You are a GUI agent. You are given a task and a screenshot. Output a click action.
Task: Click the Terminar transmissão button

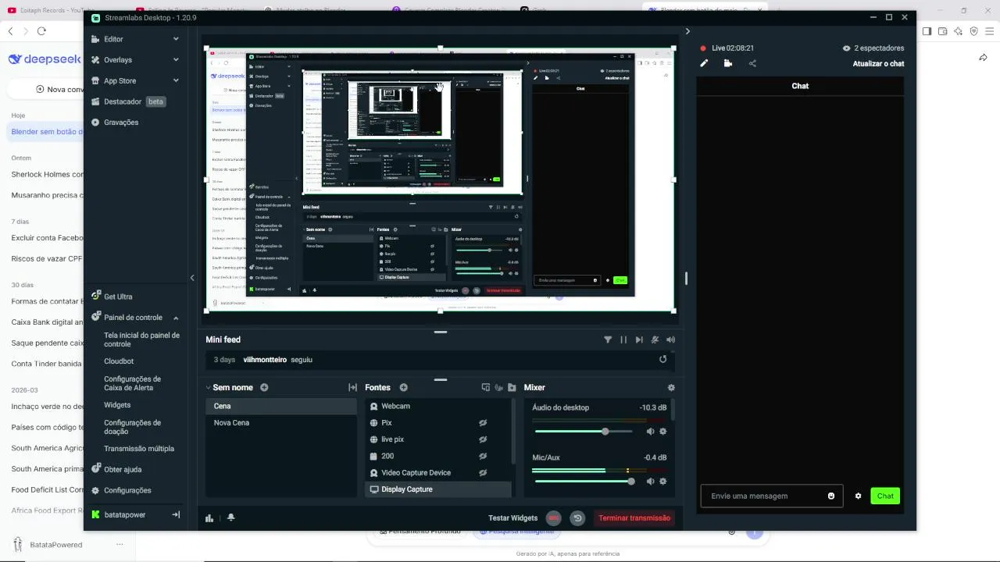pyautogui.click(x=634, y=518)
